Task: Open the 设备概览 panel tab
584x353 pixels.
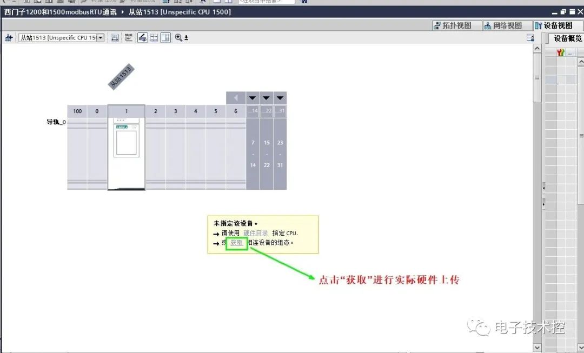Action: coord(567,38)
